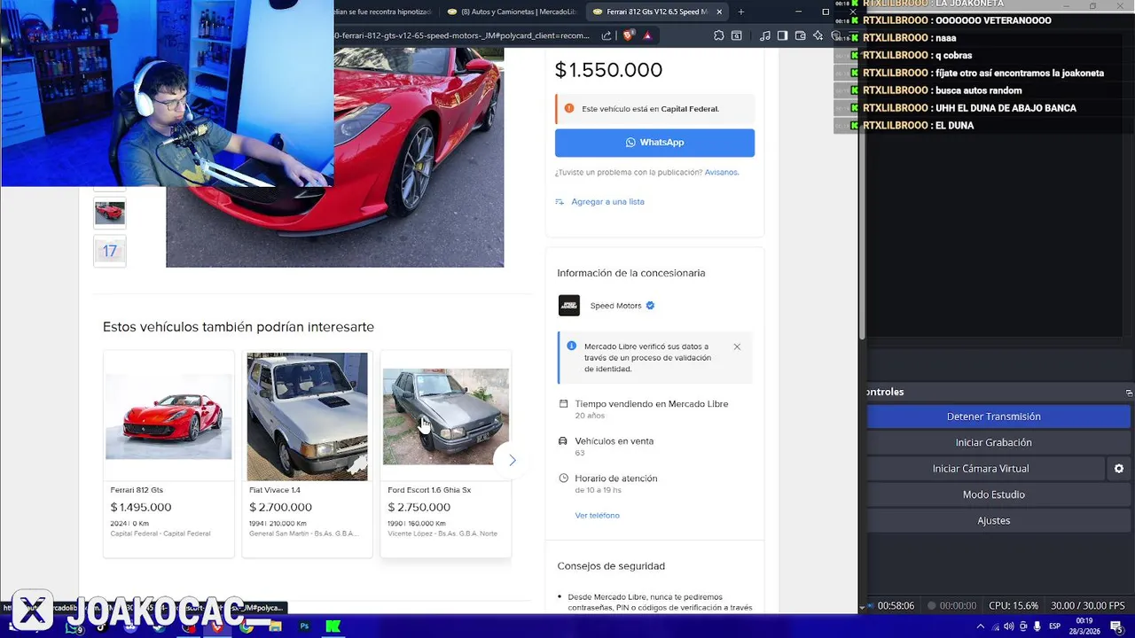Image resolution: width=1135 pixels, height=638 pixels.
Task: Open the clock showing 00:19
Action: pos(1084,626)
